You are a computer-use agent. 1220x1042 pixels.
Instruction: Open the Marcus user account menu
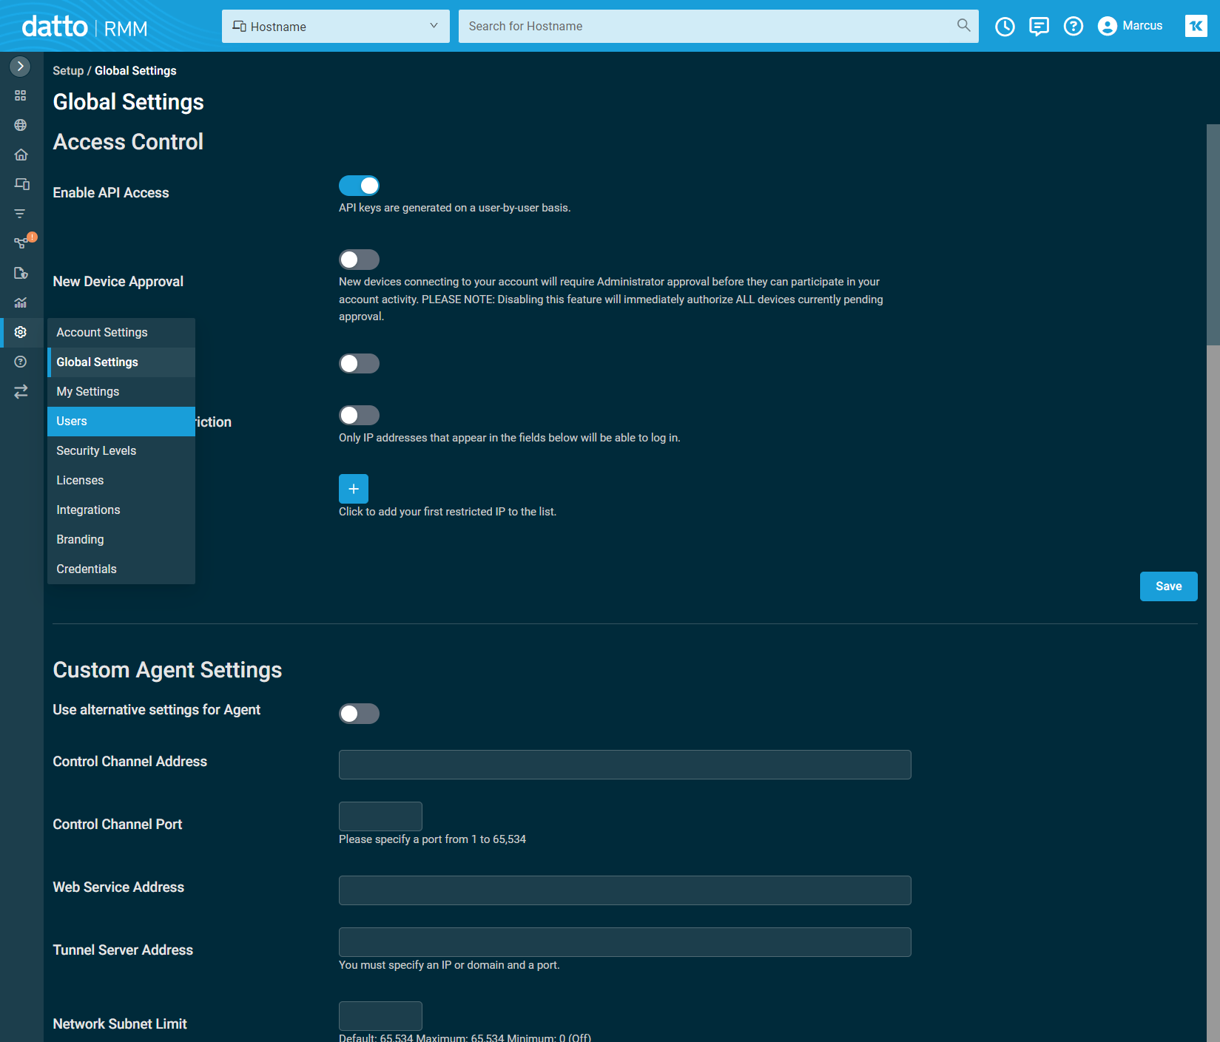[x=1130, y=26]
